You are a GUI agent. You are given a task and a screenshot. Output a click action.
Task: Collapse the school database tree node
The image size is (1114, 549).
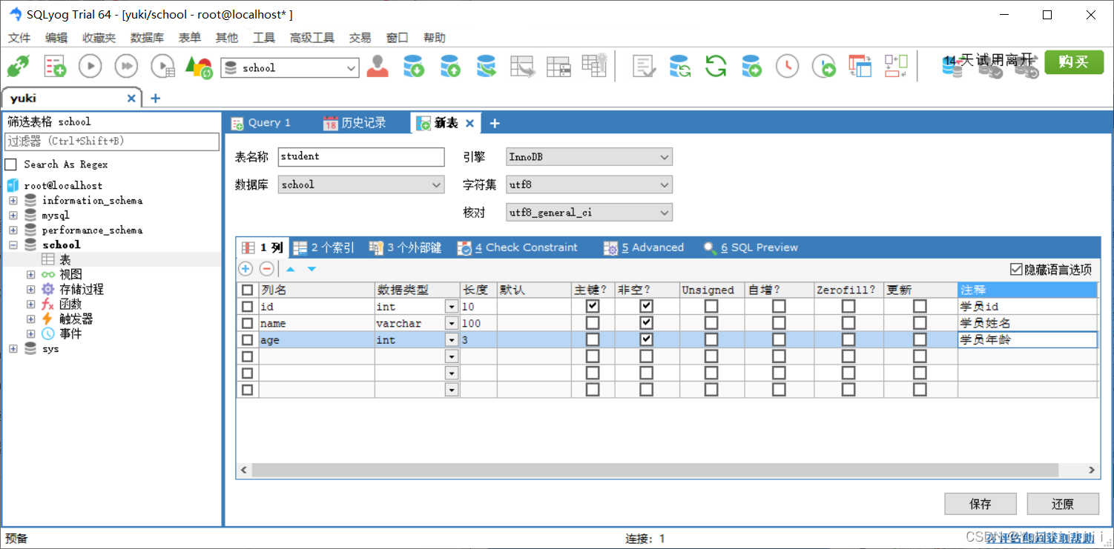click(x=13, y=245)
